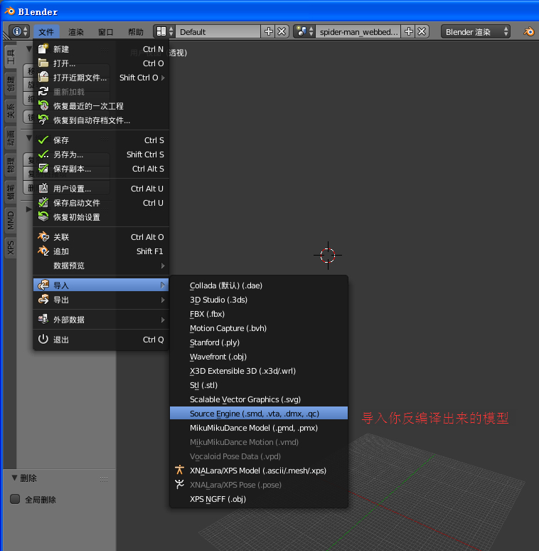The image size is (539, 551).
Task: Import Scalable Vector Graphics (.svg)
Action: (x=259, y=399)
